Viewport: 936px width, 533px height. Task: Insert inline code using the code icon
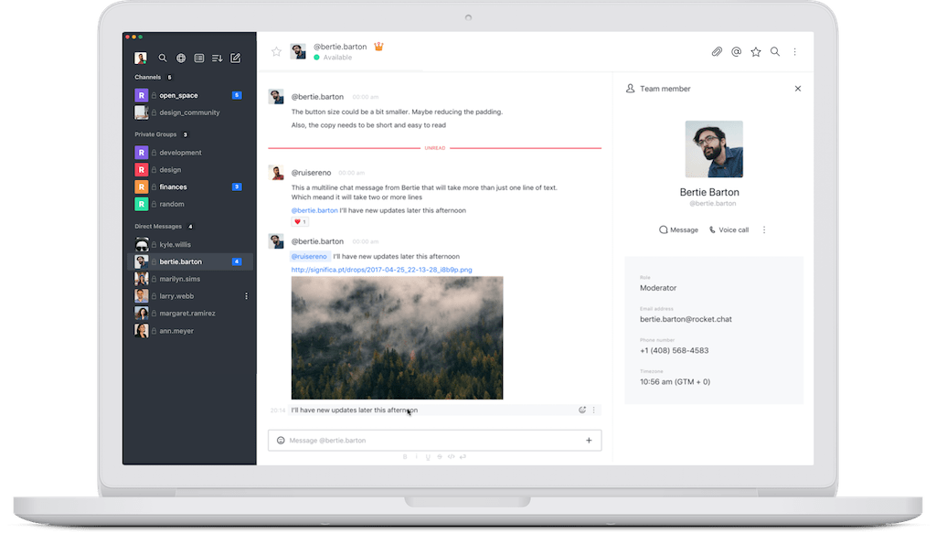coord(452,456)
